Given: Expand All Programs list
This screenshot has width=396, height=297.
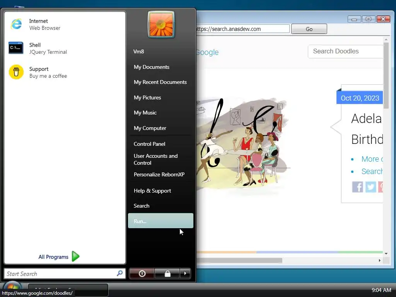Looking at the screenshot, I should [x=53, y=257].
